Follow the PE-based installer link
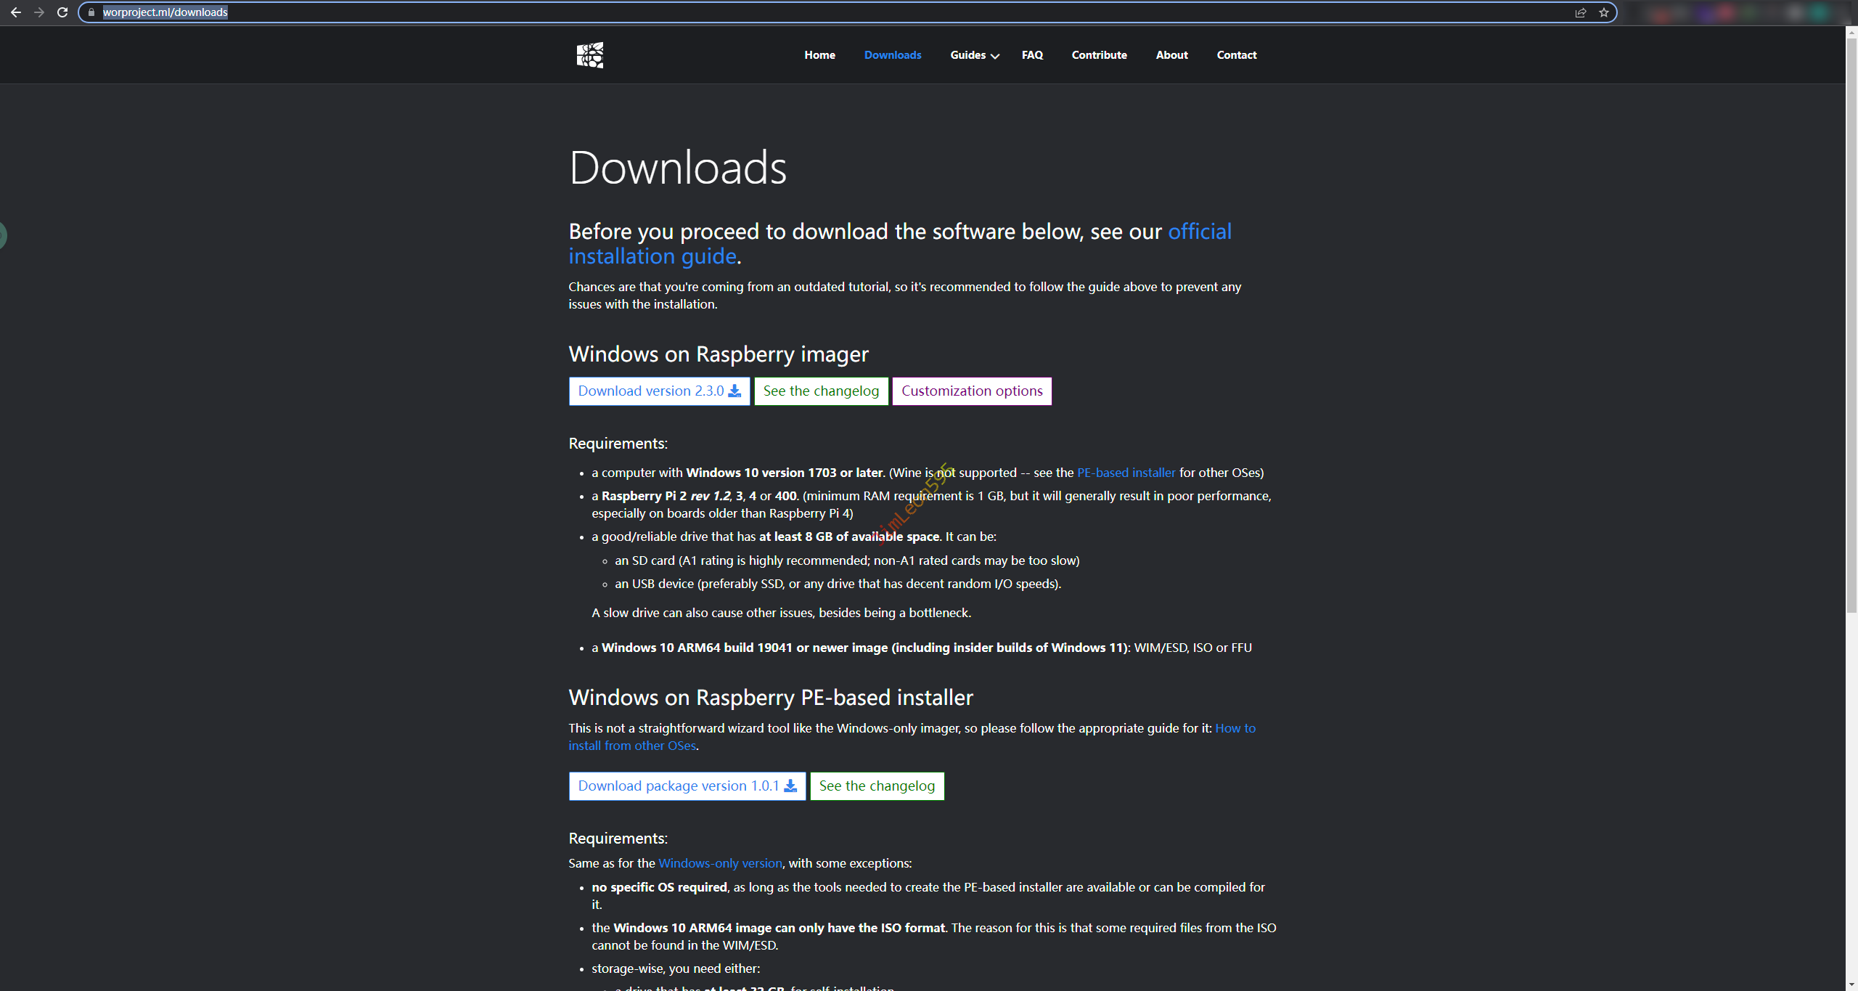 click(1126, 473)
